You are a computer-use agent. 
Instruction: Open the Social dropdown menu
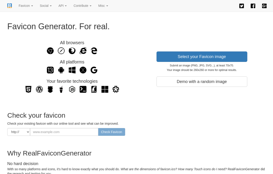[46, 6]
